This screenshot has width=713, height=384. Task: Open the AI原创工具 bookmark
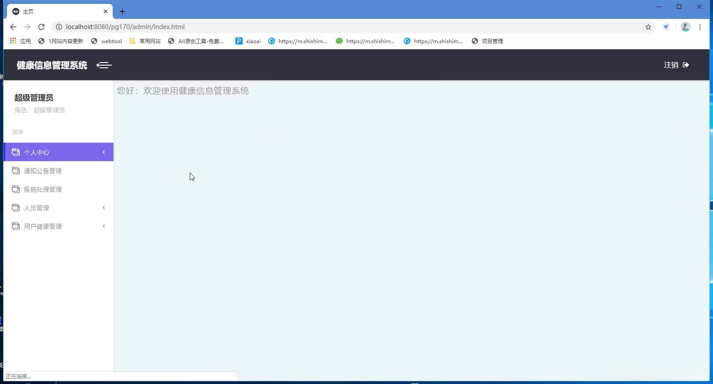pyautogui.click(x=196, y=41)
